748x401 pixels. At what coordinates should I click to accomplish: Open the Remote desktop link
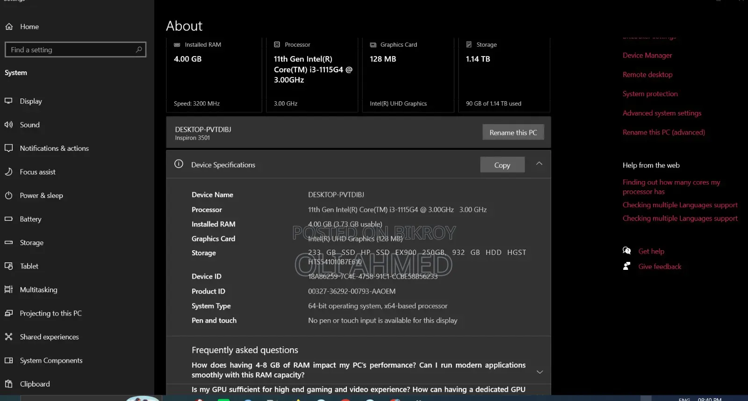pos(647,75)
